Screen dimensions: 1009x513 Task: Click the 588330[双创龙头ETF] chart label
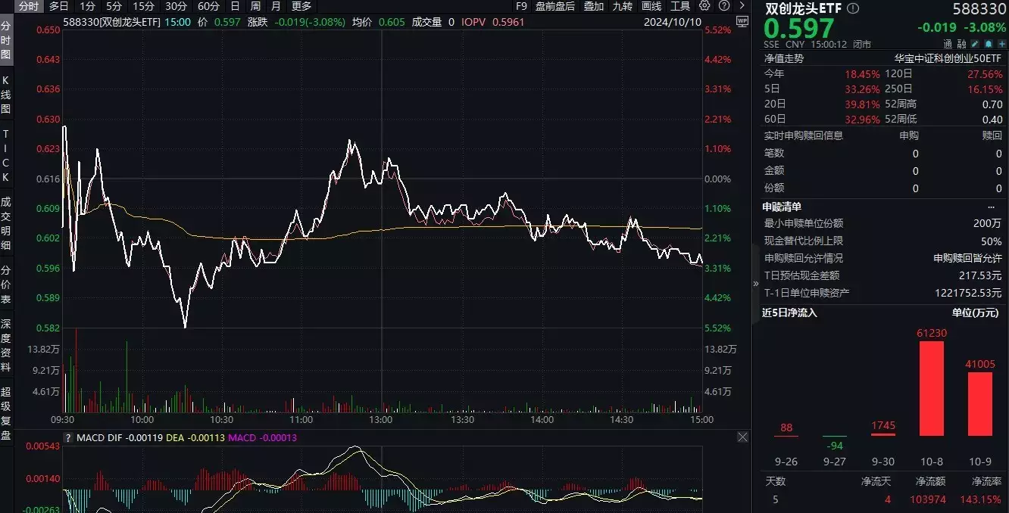click(x=112, y=22)
